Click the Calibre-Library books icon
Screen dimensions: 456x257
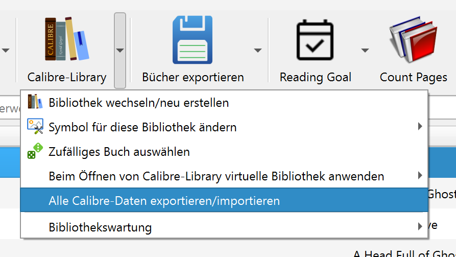(67, 39)
